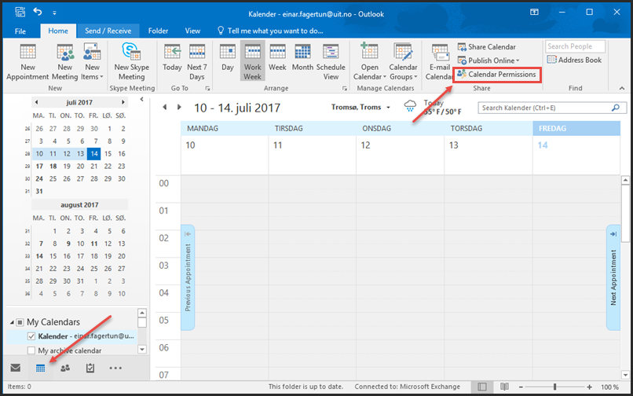This screenshot has width=633, height=396.
Task: Open Tasks view in navigation bar
Action: 90,368
